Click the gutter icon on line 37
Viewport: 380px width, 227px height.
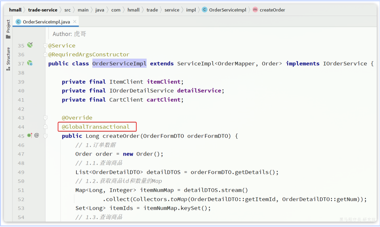30,63
